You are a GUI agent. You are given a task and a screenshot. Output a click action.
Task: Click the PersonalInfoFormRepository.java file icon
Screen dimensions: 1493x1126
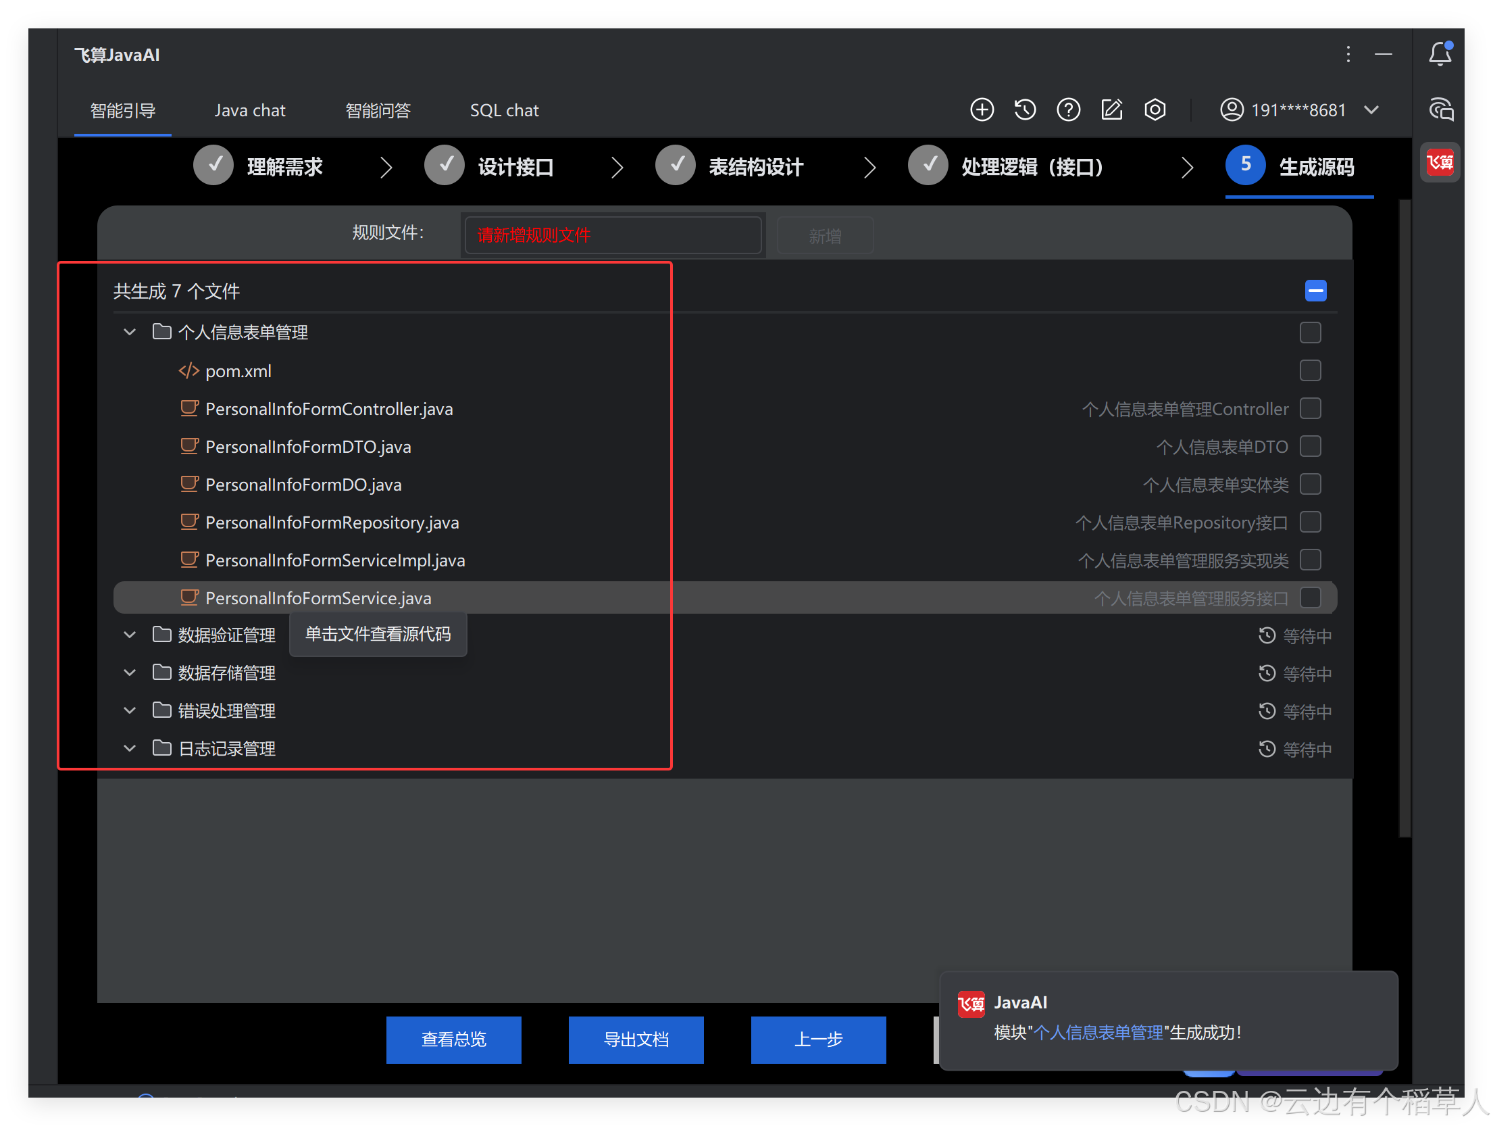coord(189,522)
